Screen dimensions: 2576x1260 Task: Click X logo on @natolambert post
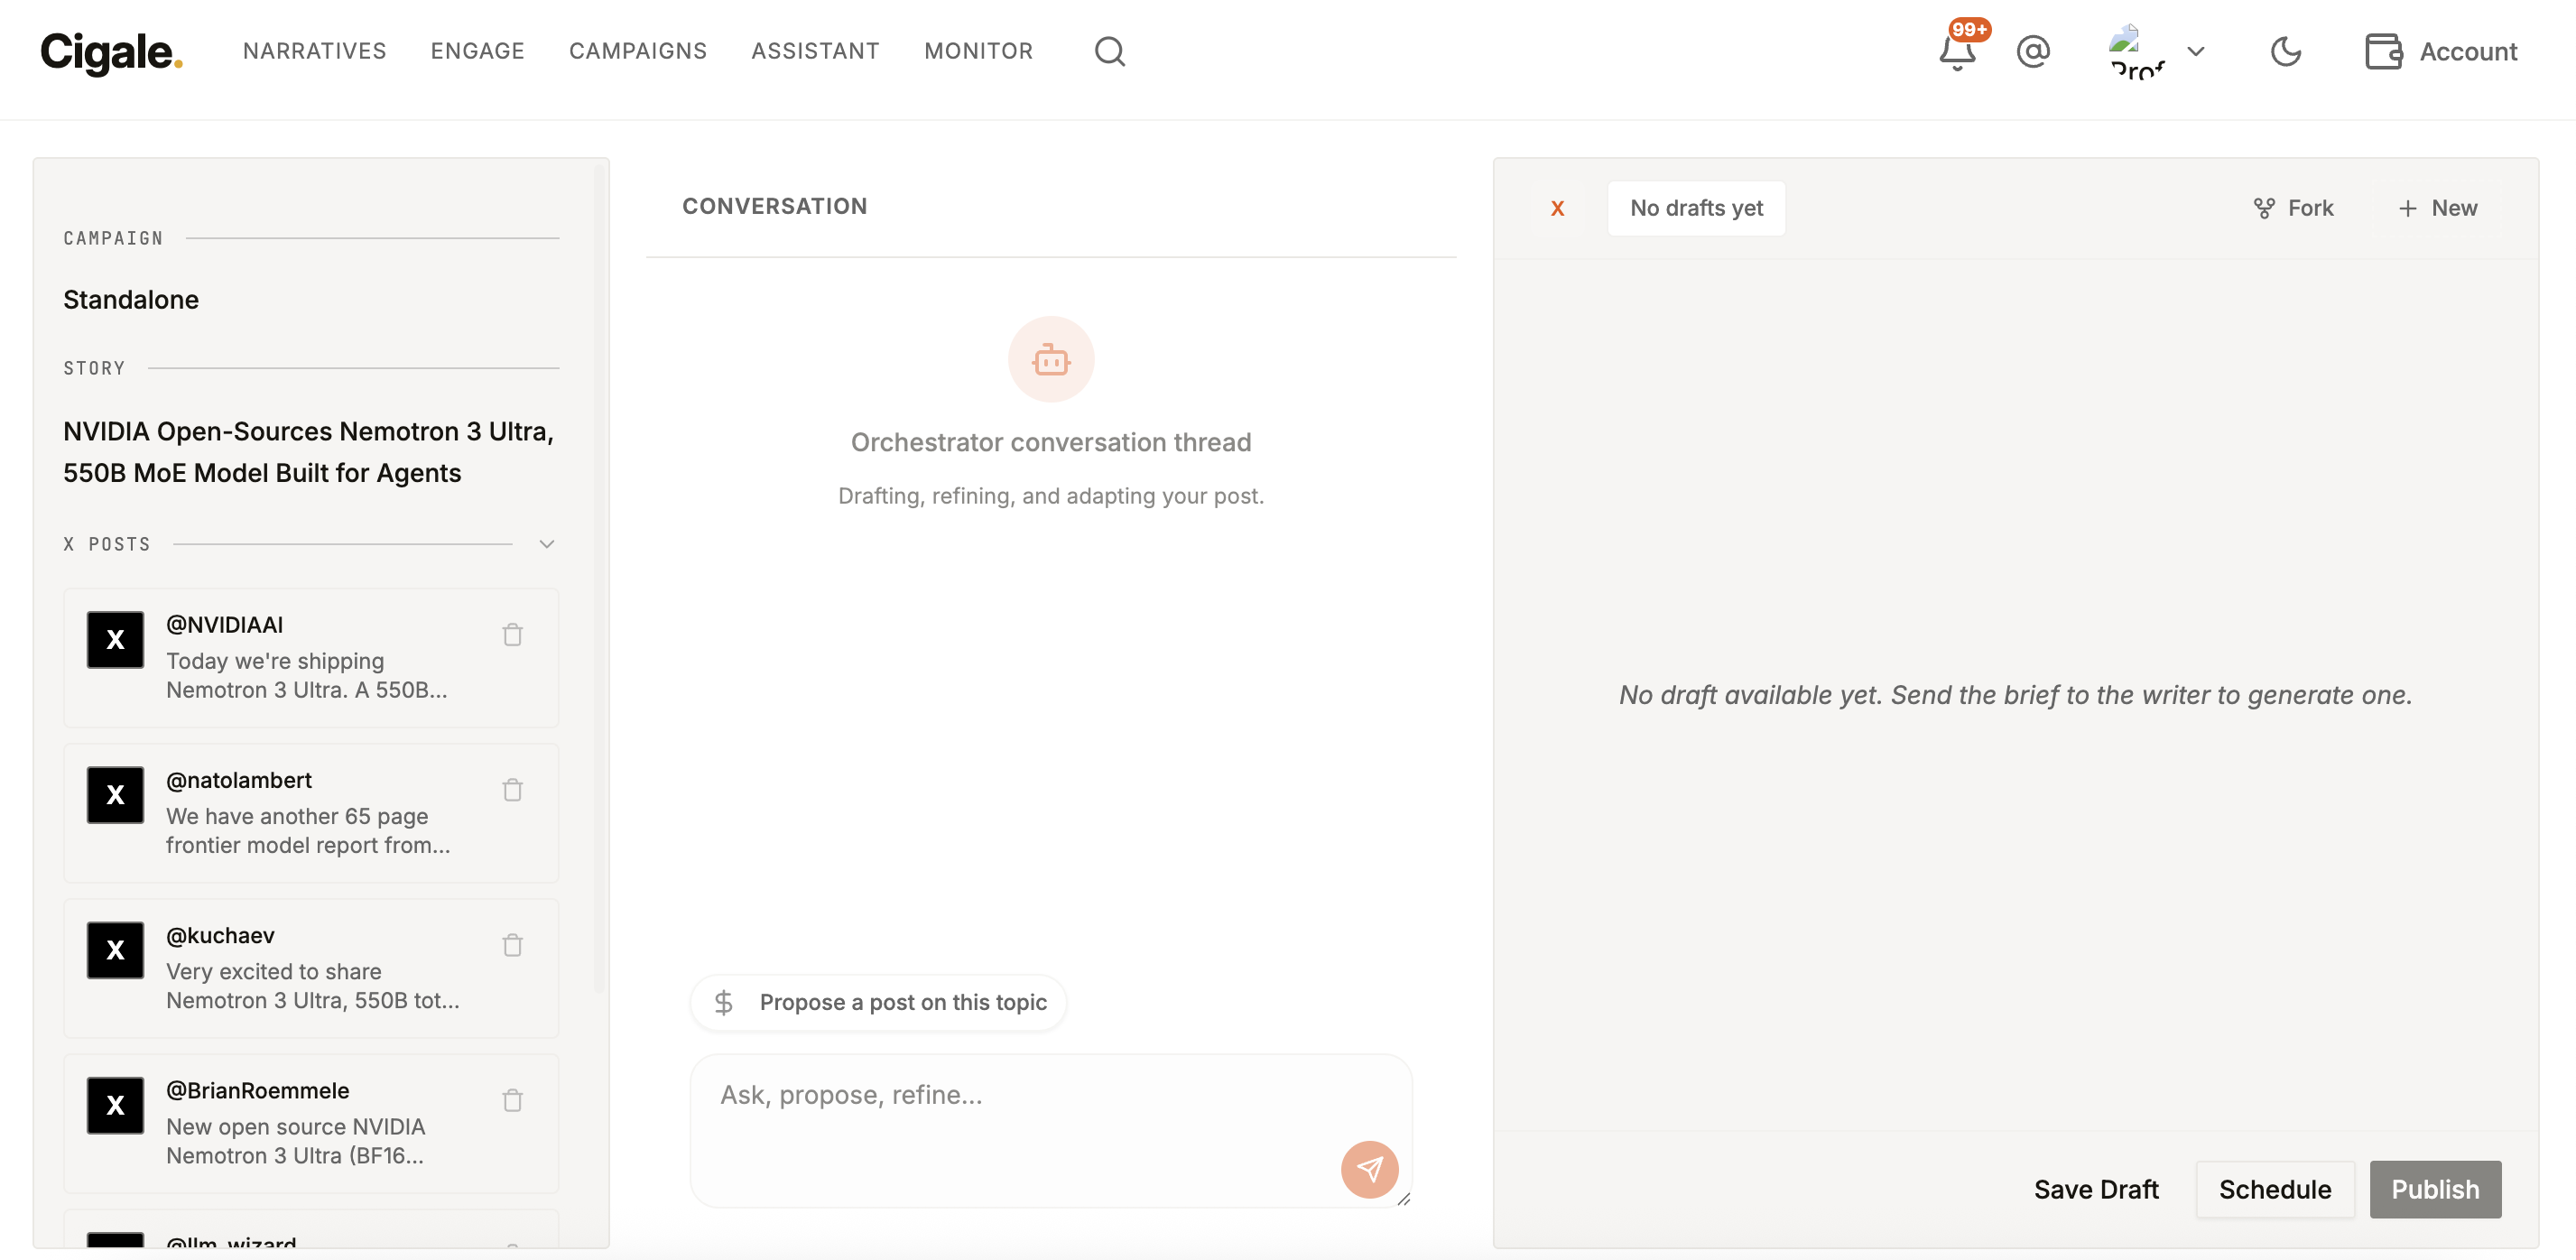click(115, 795)
